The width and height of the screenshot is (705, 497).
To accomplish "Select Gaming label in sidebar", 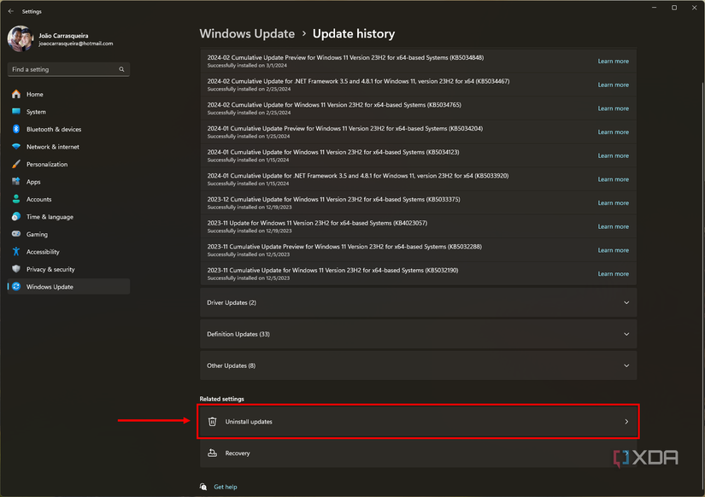I will [x=37, y=235].
